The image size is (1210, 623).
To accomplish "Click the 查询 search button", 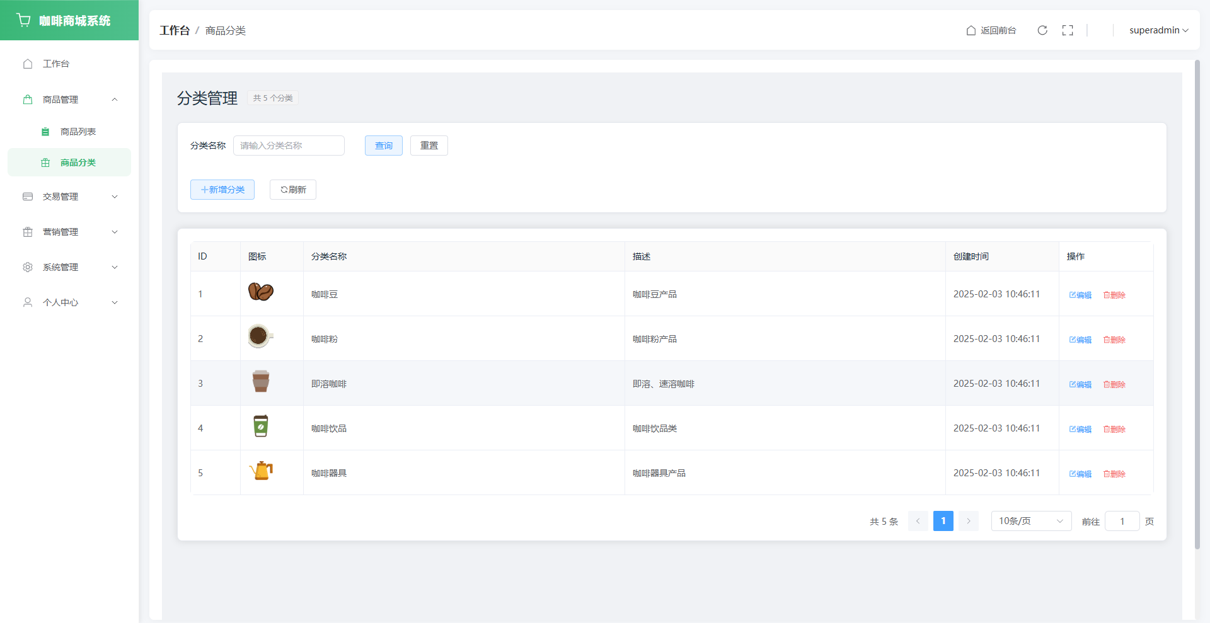I will coord(383,146).
